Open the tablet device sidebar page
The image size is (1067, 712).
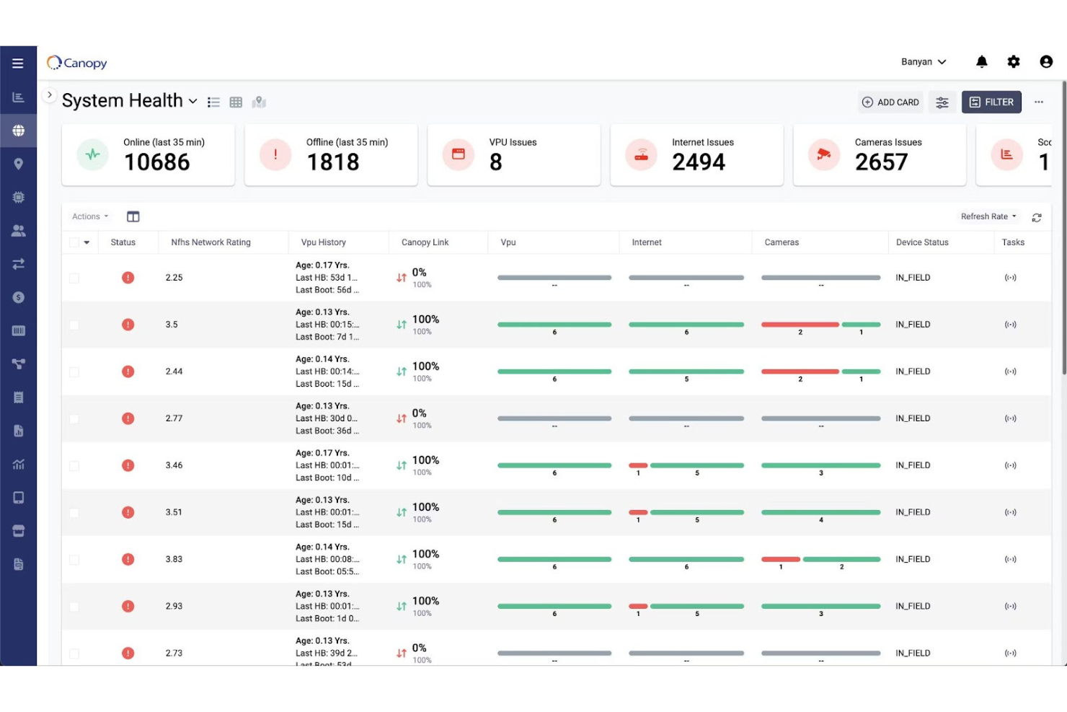pos(19,498)
